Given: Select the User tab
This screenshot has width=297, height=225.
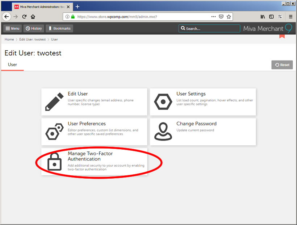Looking at the screenshot, I should (x=12, y=65).
